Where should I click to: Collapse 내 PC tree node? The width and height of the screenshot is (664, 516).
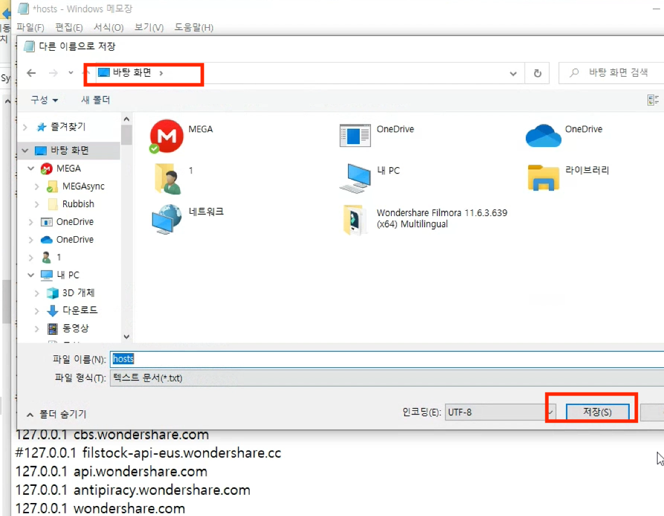coord(31,275)
